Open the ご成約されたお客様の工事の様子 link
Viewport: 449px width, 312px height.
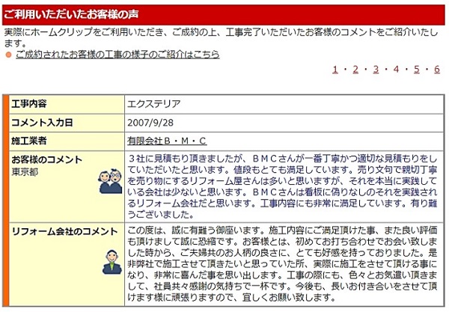click(117, 55)
